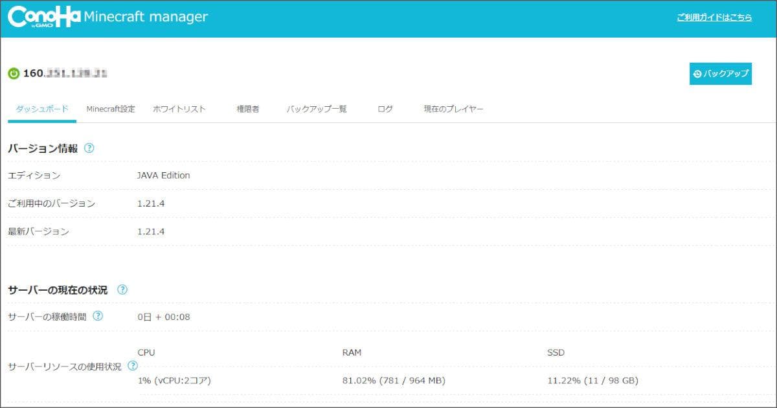Open help icon beside バージョン情報 heading
Image resolution: width=777 pixels, height=408 pixels.
point(89,148)
